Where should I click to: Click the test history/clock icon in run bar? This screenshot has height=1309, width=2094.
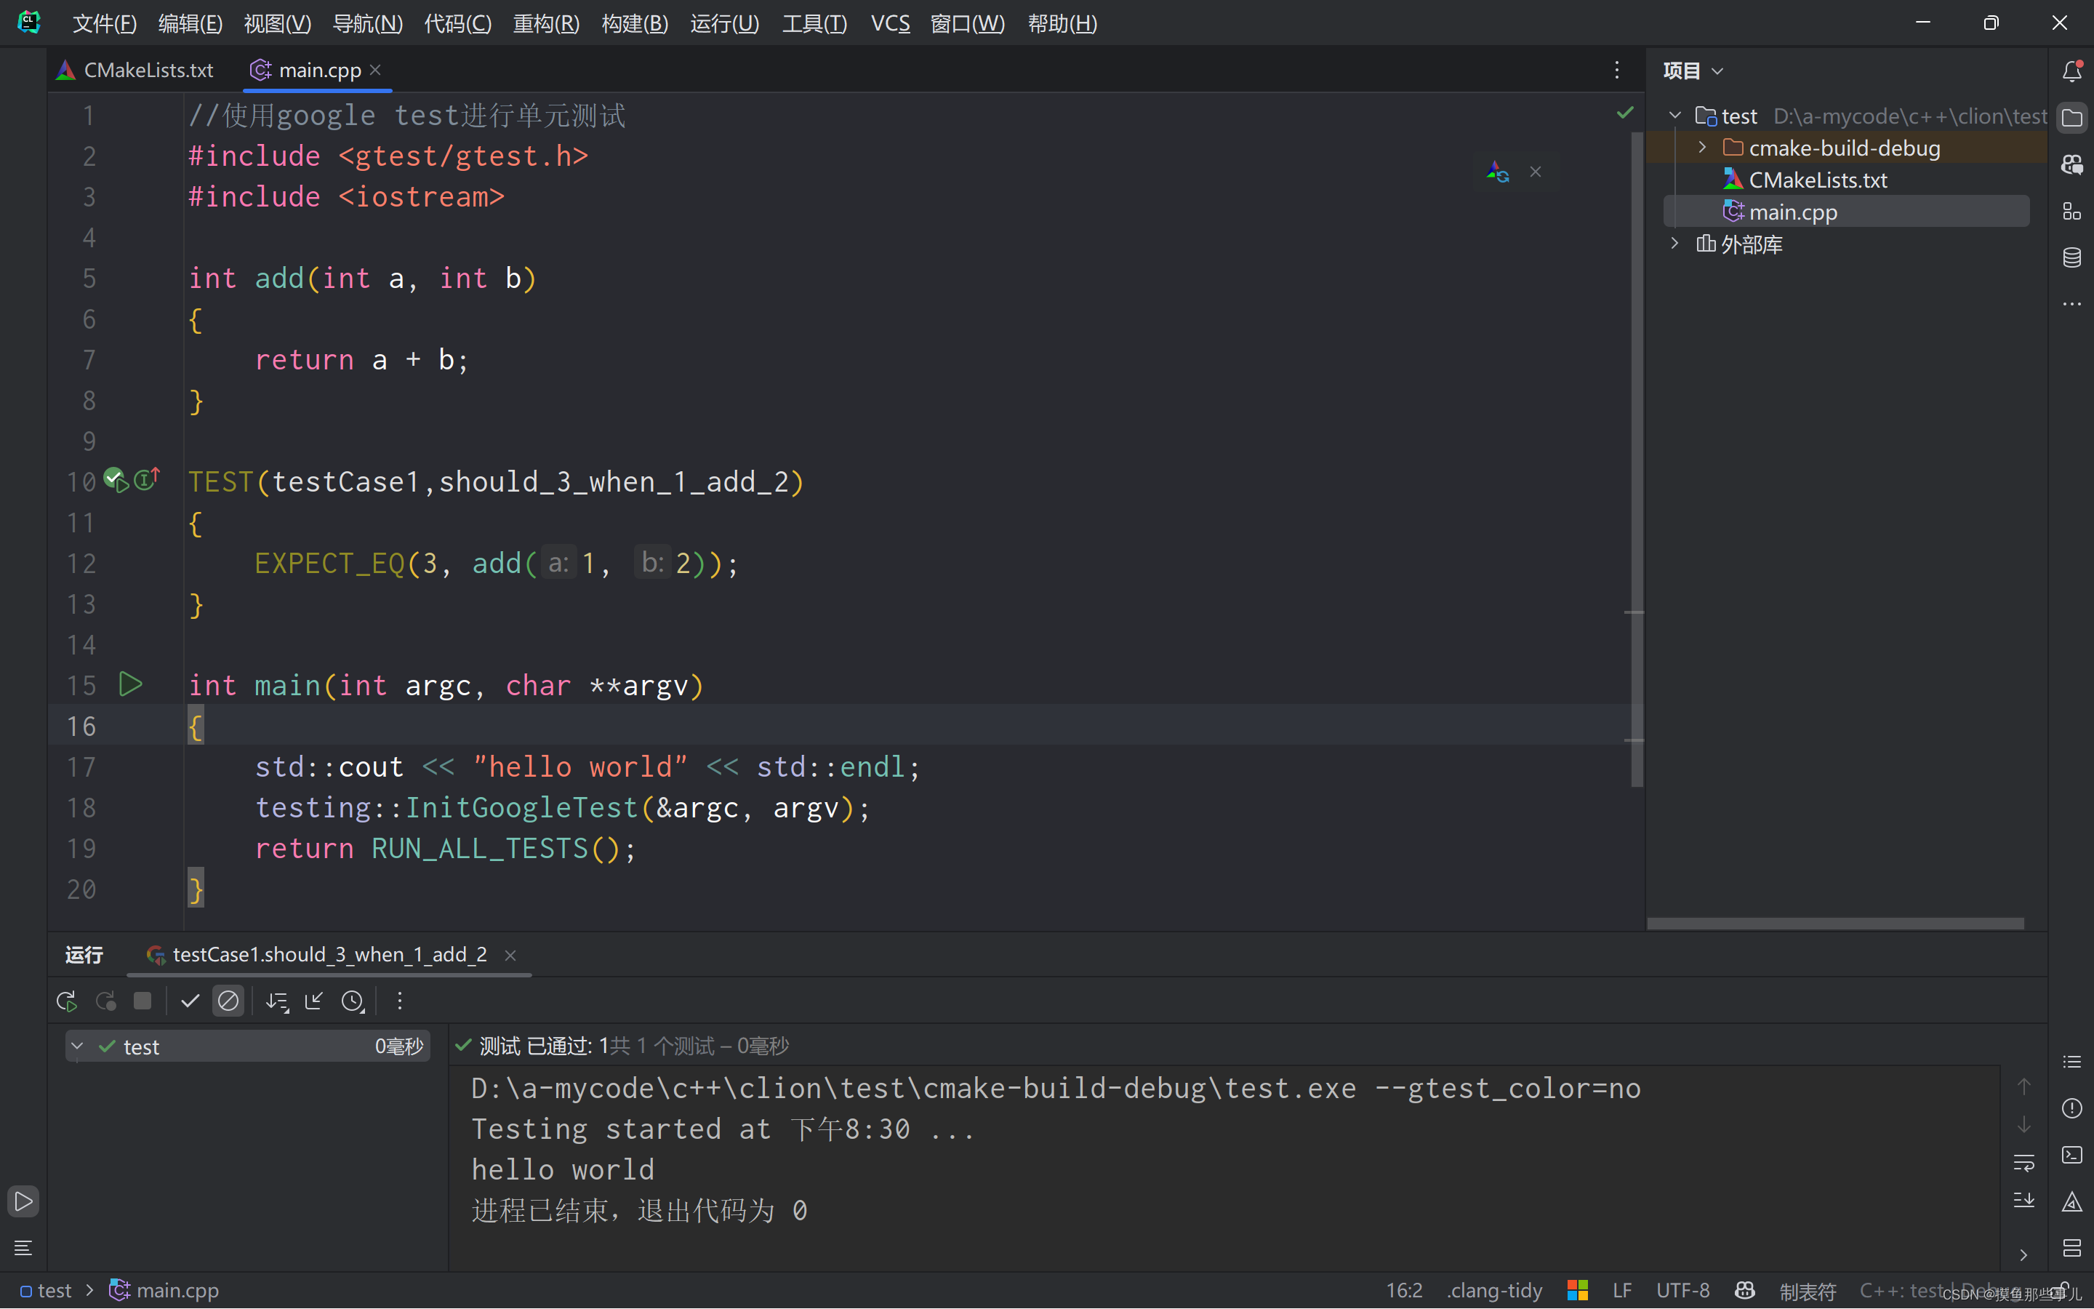coord(353,1000)
